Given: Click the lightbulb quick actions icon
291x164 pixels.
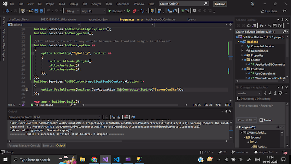Looking at the screenshot, I should (x=27, y=90).
